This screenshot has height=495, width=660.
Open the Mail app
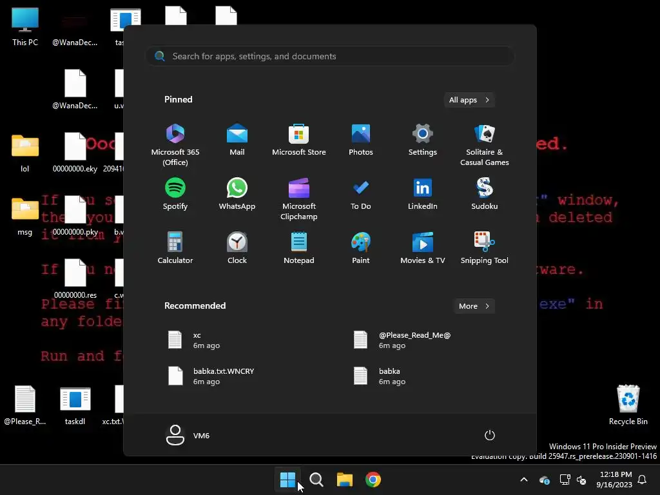click(x=237, y=141)
